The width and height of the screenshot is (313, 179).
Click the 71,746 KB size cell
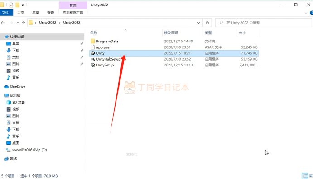[249, 53]
